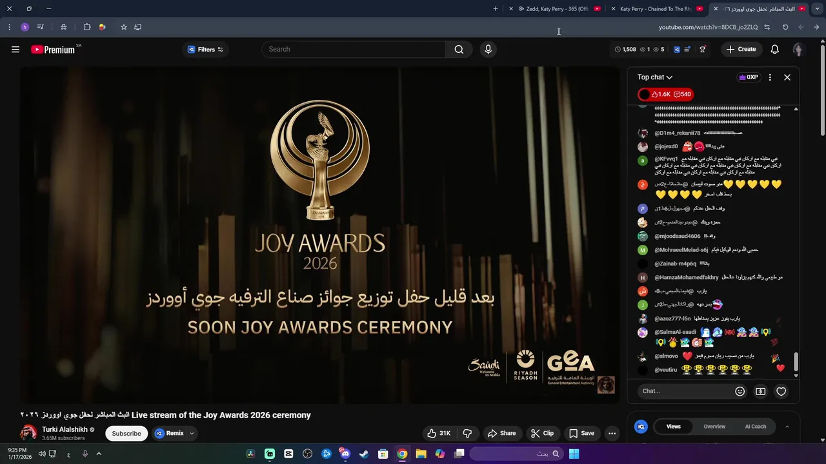Close the Zedd, Katy Perry tab
The height and width of the screenshot is (464, 826).
point(511,9)
